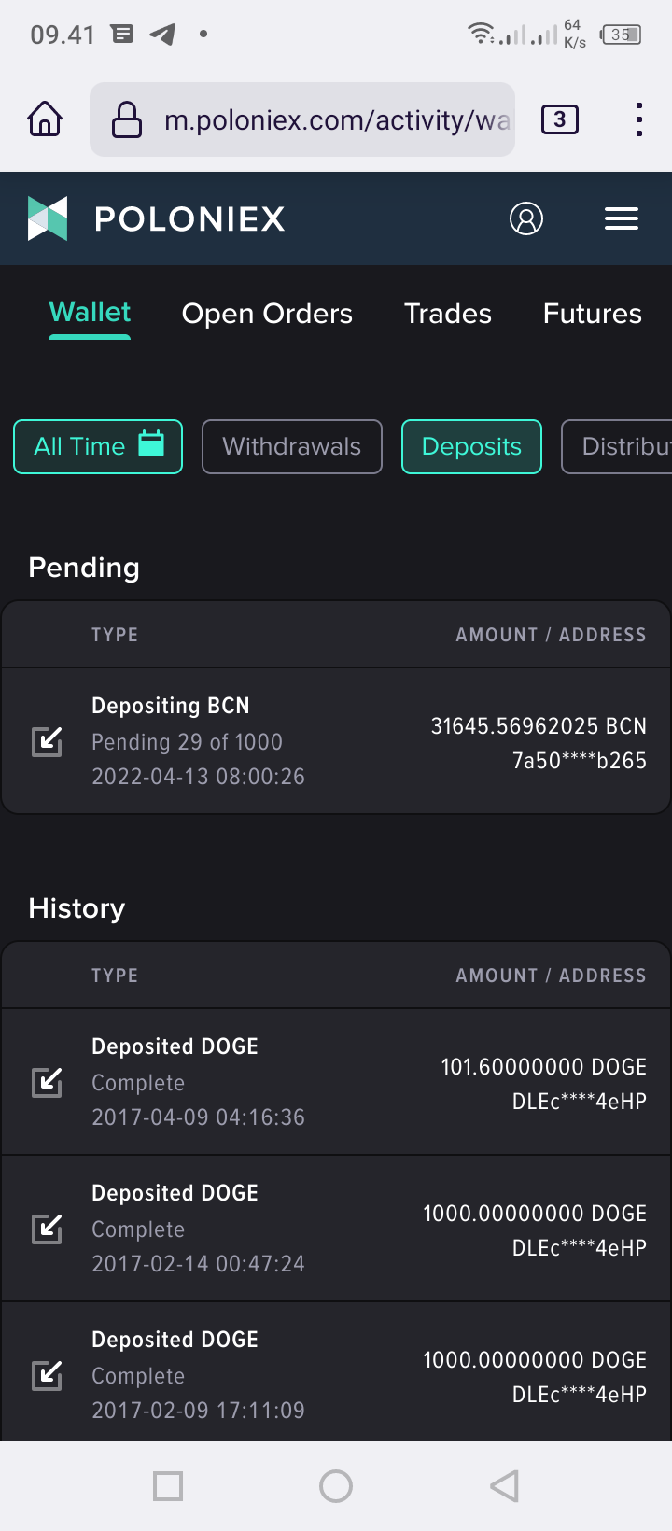Screen dimensions: 672x1531
Task: Toggle the Distributions filter chip
Action: 617,446
